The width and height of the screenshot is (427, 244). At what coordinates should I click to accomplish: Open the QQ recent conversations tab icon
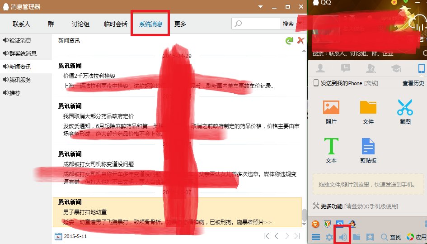tap(346, 68)
